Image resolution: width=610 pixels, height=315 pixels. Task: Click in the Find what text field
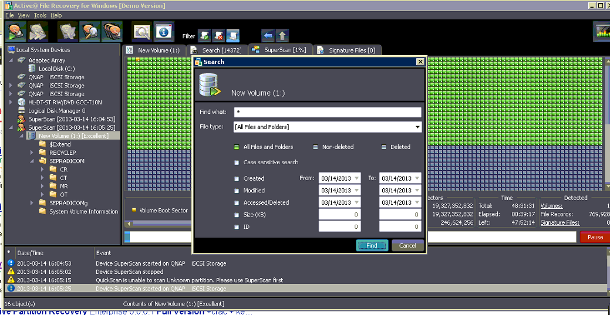[328, 112]
